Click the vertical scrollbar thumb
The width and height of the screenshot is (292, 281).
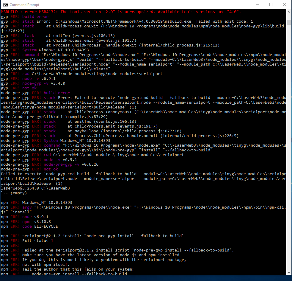[x=289, y=22]
